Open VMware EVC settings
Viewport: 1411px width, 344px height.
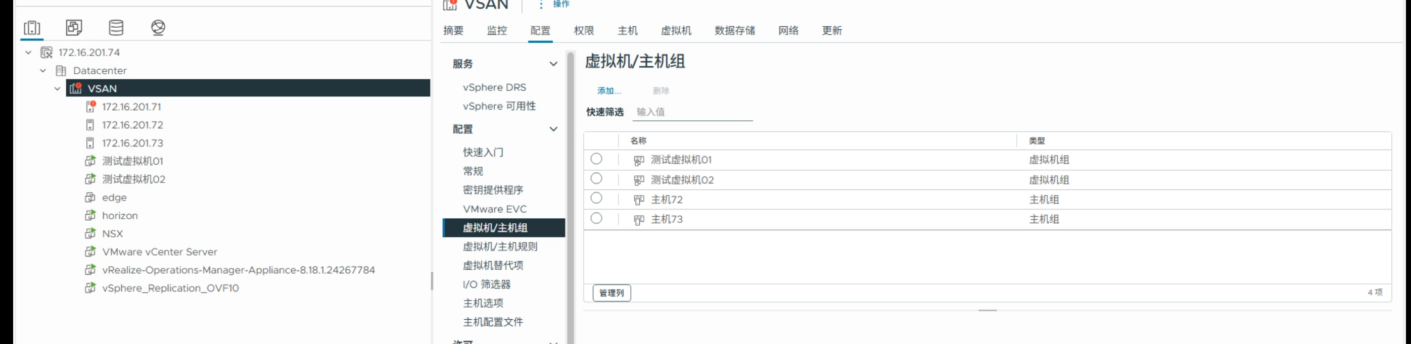point(495,209)
